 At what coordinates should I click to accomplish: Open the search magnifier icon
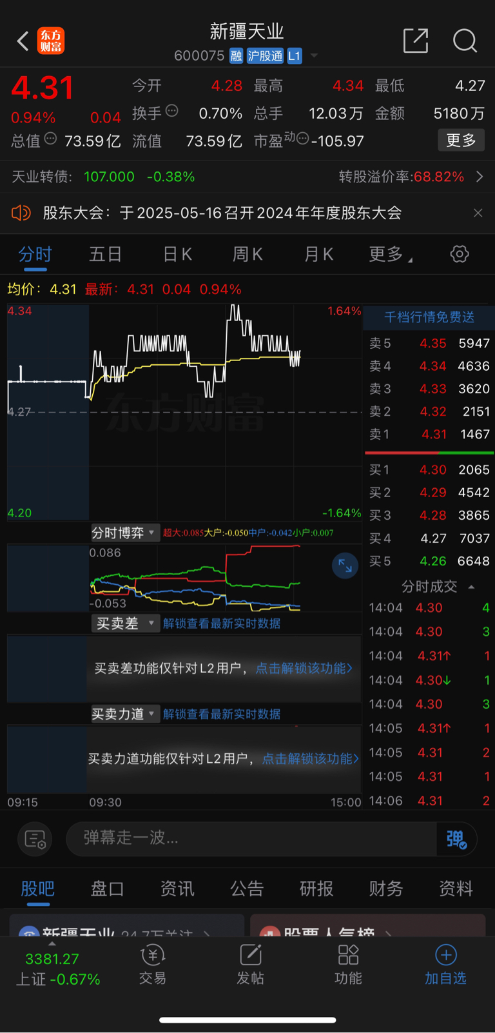[x=465, y=41]
